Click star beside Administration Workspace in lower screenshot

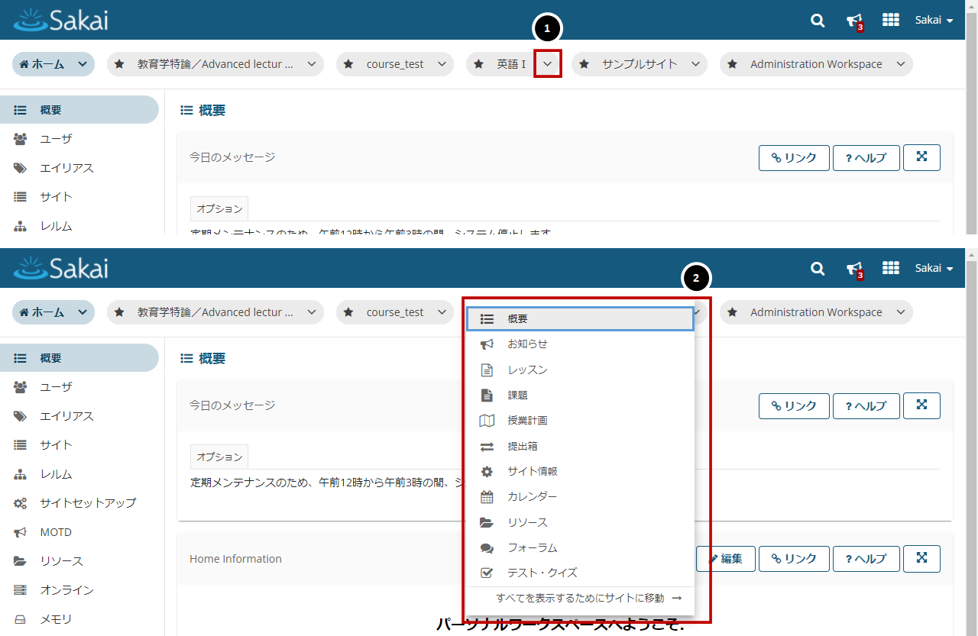click(x=733, y=312)
